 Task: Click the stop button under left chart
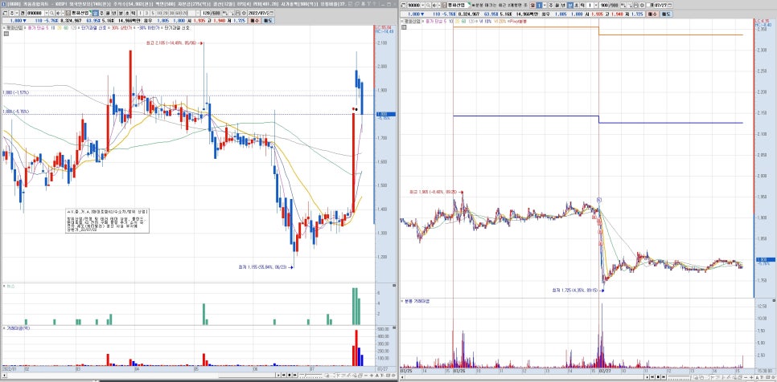pos(290,375)
